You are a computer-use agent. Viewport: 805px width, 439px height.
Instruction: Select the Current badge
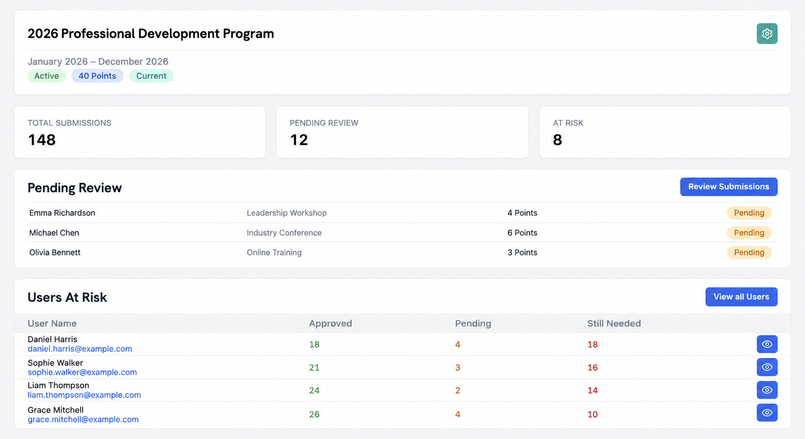(151, 76)
